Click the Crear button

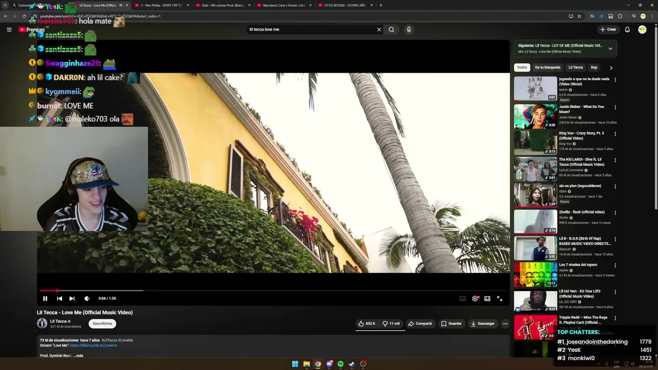tap(608, 29)
